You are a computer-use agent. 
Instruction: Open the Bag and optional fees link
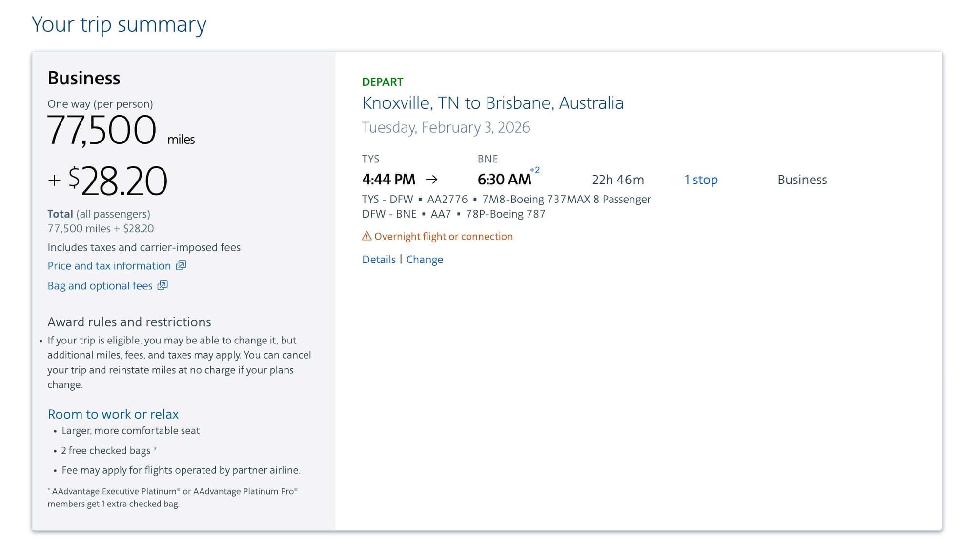tap(100, 285)
